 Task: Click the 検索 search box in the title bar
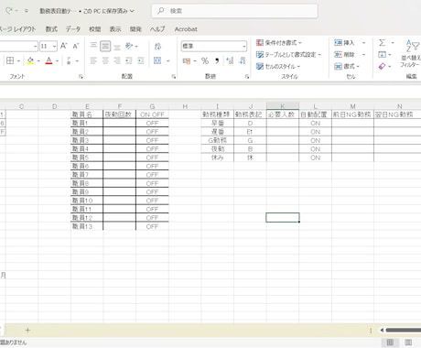(x=234, y=11)
